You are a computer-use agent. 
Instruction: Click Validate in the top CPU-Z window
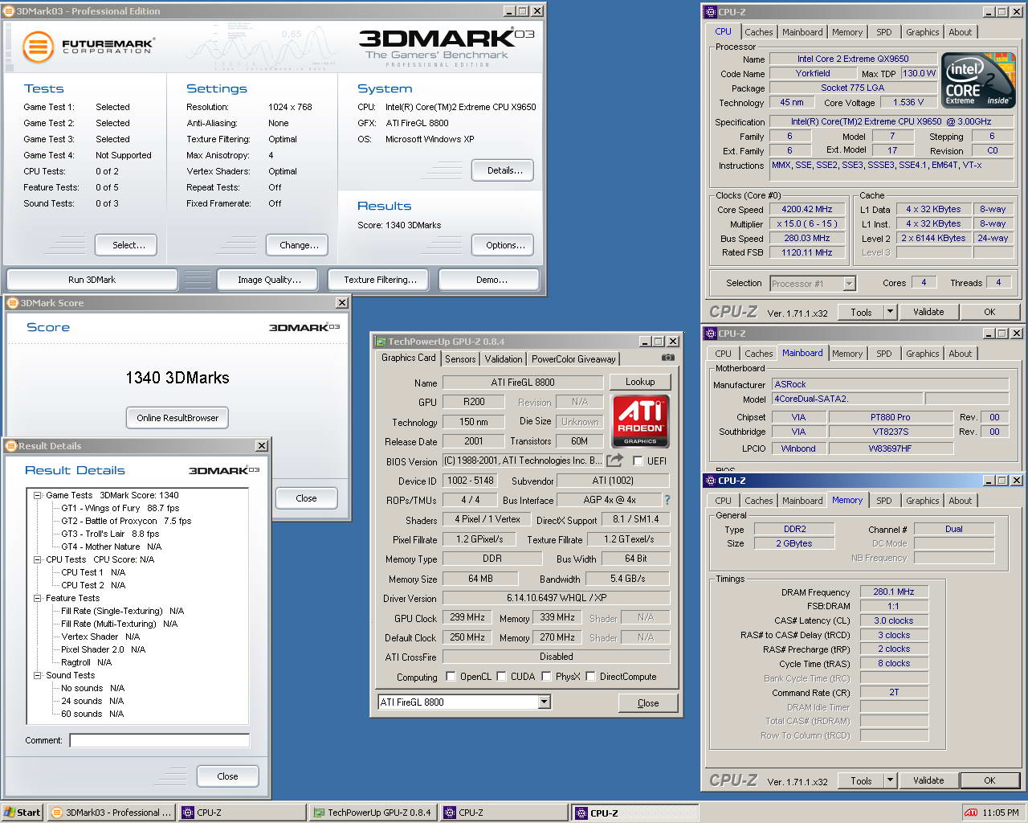pos(928,312)
